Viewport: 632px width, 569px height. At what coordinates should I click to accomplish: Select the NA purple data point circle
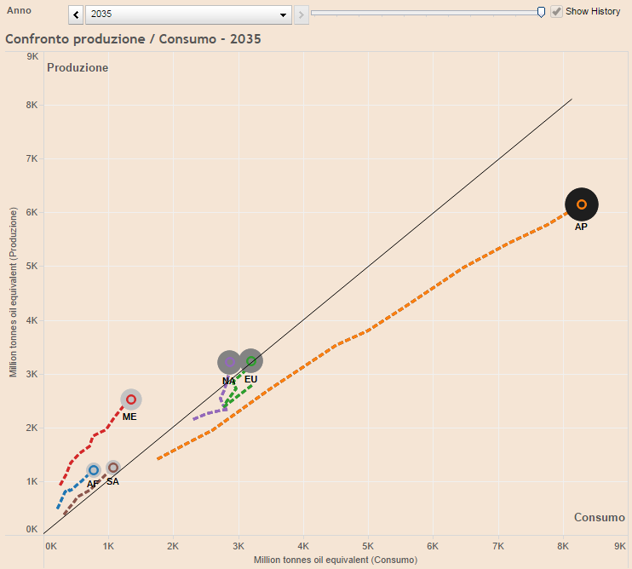(x=229, y=362)
